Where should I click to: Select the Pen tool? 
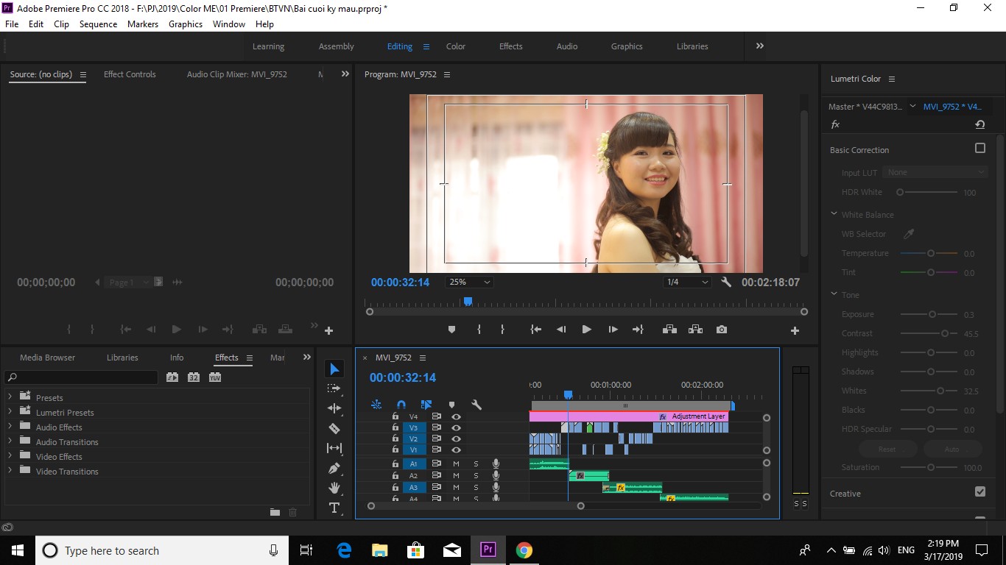tap(334, 468)
